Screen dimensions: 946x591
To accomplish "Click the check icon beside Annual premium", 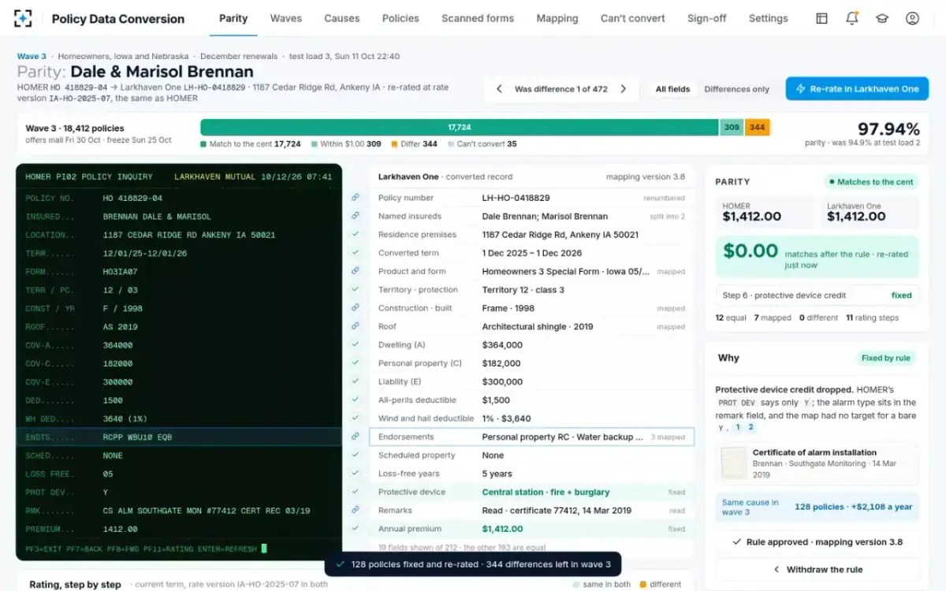I will pos(356,529).
